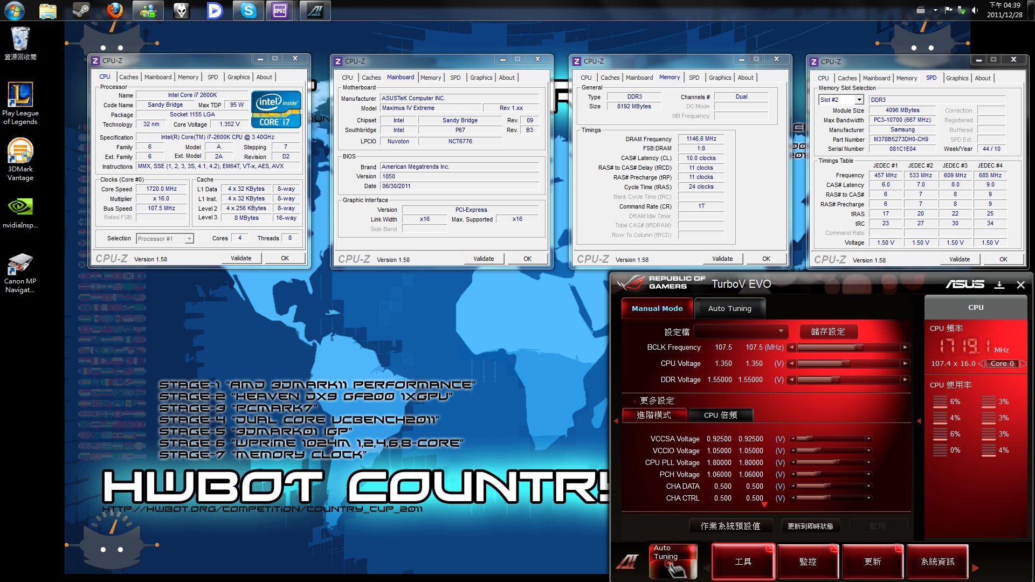
Task: Click the previous-core left arrow beside Core 0
Action: pyautogui.click(x=981, y=364)
